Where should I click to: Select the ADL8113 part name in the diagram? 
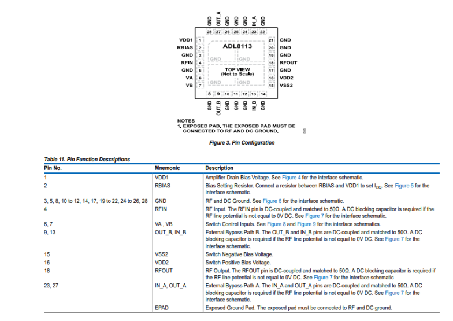[237, 46]
